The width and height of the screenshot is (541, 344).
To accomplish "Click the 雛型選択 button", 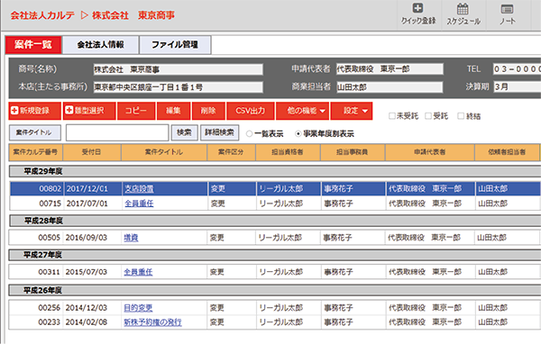I will (89, 111).
